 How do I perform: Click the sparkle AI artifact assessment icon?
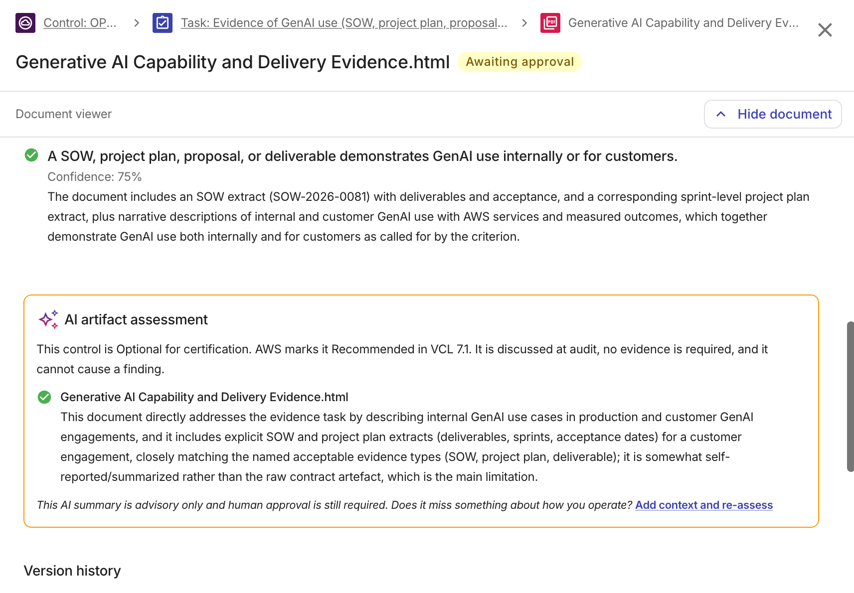coord(48,319)
